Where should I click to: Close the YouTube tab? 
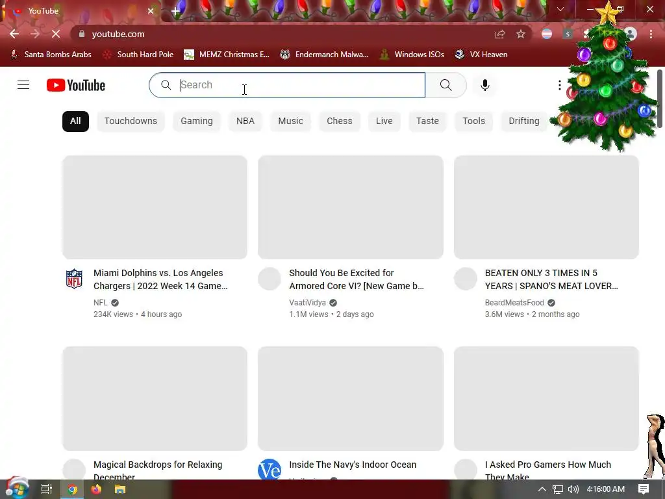pyautogui.click(x=151, y=11)
